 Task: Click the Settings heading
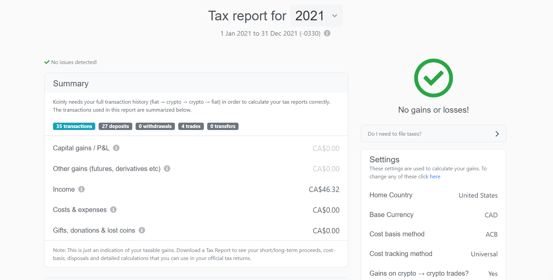tap(384, 160)
